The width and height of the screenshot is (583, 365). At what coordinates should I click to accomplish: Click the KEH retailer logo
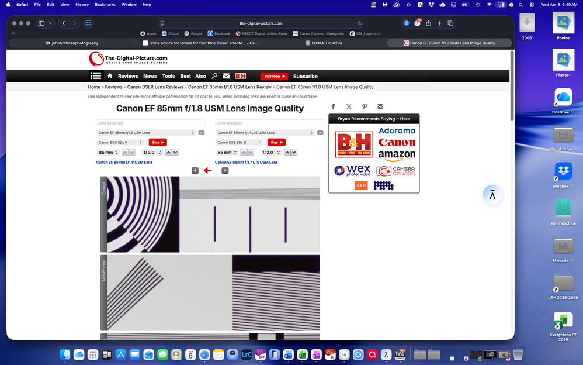coord(361,185)
